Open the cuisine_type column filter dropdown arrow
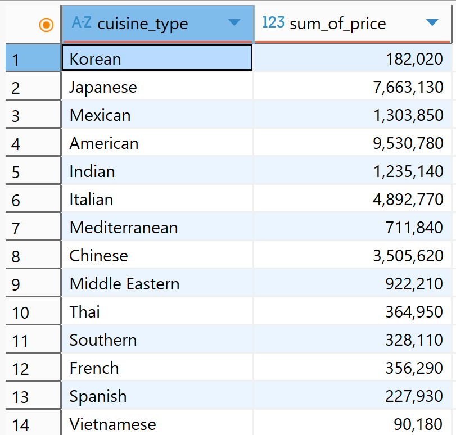Image resolution: width=456 pixels, height=435 pixels. pyautogui.click(x=234, y=22)
